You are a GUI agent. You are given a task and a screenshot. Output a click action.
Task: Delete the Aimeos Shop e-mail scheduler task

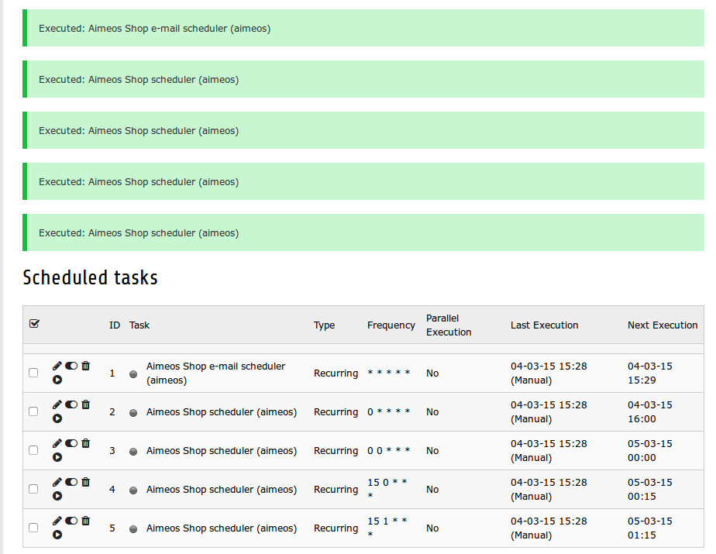click(86, 366)
